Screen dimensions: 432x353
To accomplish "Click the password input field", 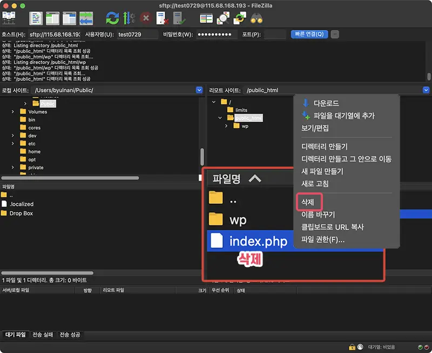I will coord(217,35).
